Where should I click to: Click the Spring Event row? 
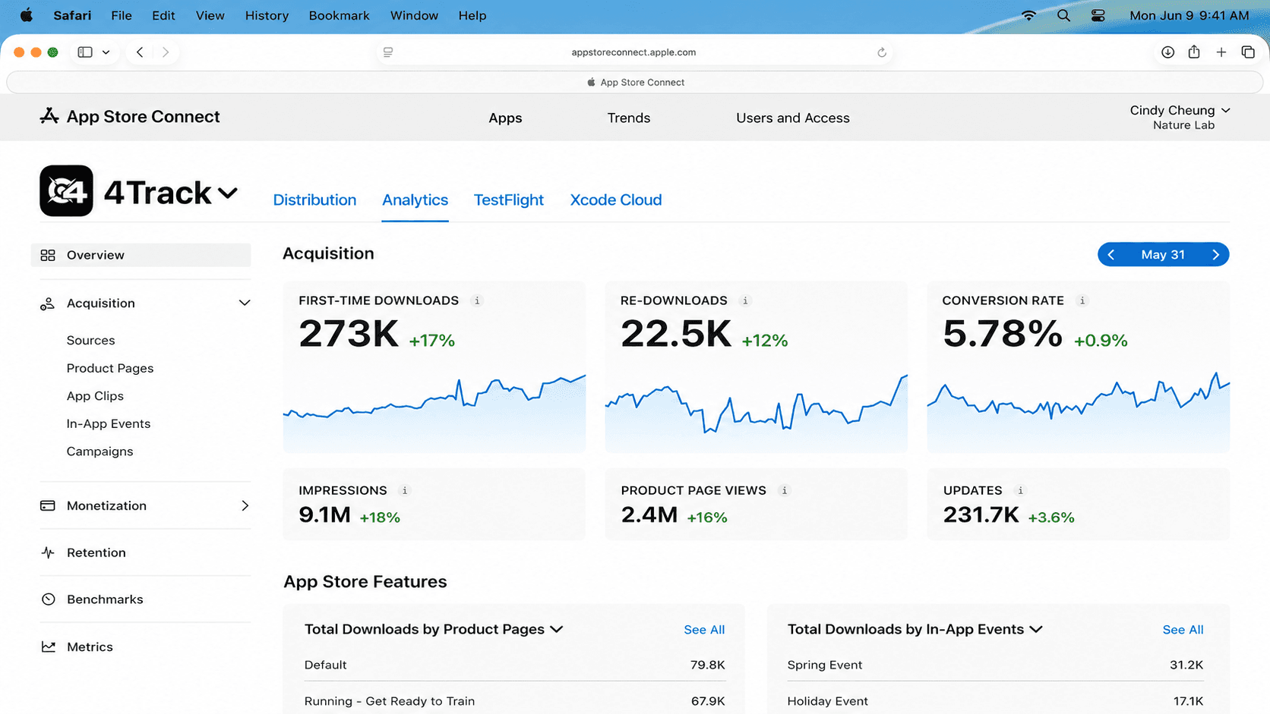click(x=995, y=665)
